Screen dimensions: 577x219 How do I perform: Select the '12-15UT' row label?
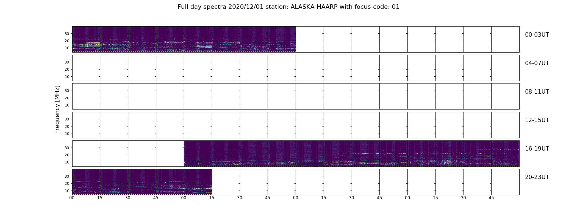coord(537,120)
